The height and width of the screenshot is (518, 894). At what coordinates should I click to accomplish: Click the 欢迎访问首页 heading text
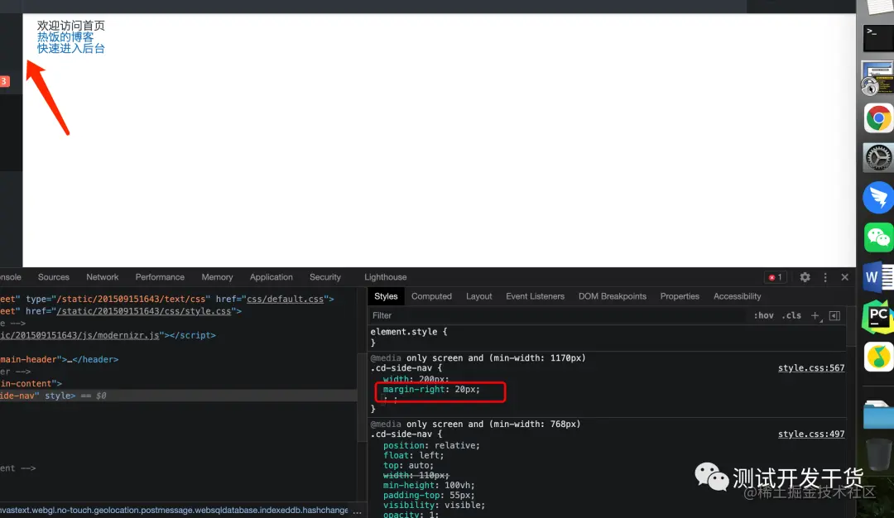point(70,26)
